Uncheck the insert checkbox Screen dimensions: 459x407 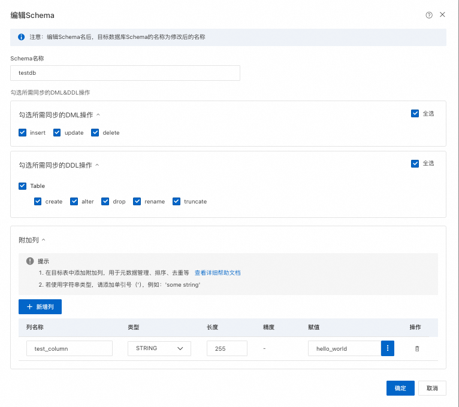coord(23,132)
